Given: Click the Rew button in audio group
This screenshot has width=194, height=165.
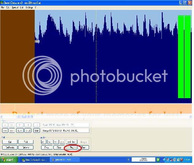Looking at the screenshot, I should click(47, 148).
